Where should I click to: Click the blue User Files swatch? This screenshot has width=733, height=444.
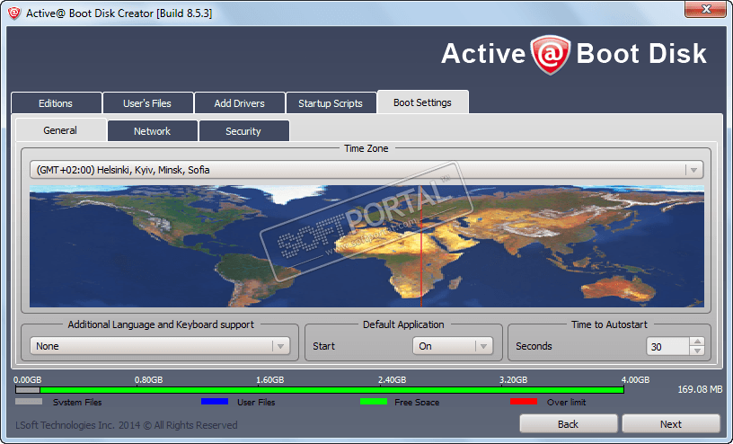(215, 402)
